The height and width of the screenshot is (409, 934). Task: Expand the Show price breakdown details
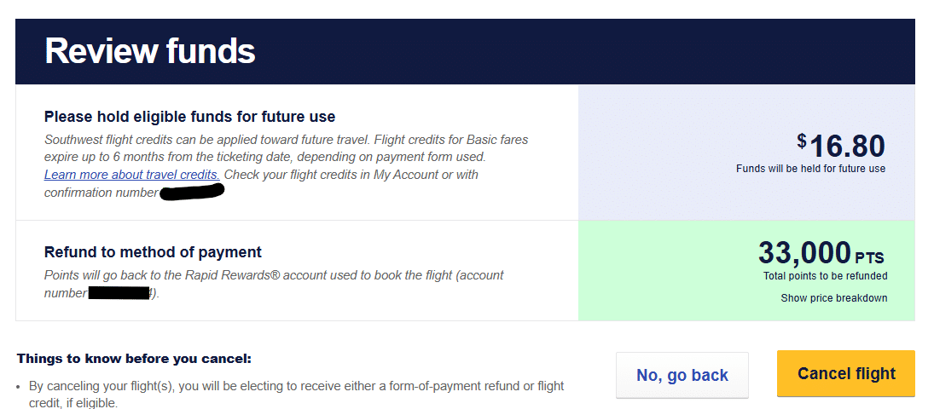(x=833, y=298)
